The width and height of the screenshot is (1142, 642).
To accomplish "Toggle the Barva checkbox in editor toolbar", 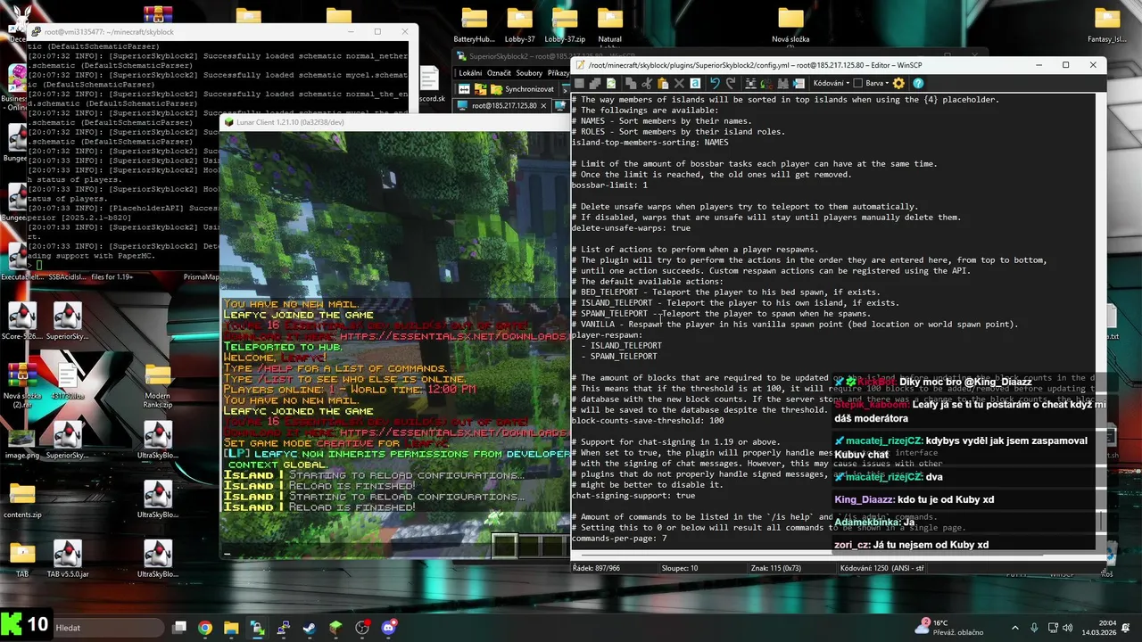I will pos(857,83).
